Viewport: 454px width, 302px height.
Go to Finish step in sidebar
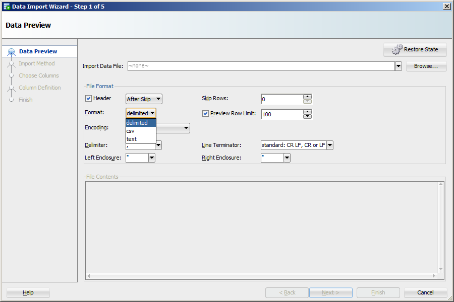[x=26, y=100]
